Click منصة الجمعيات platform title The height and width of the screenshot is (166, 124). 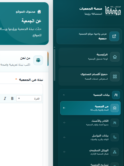click(91, 8)
